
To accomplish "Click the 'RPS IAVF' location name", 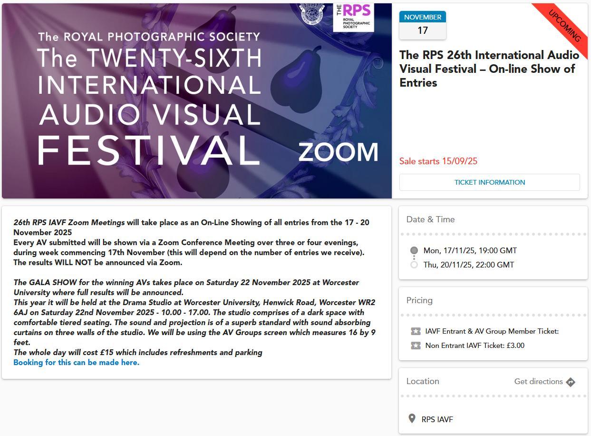I will [437, 419].
